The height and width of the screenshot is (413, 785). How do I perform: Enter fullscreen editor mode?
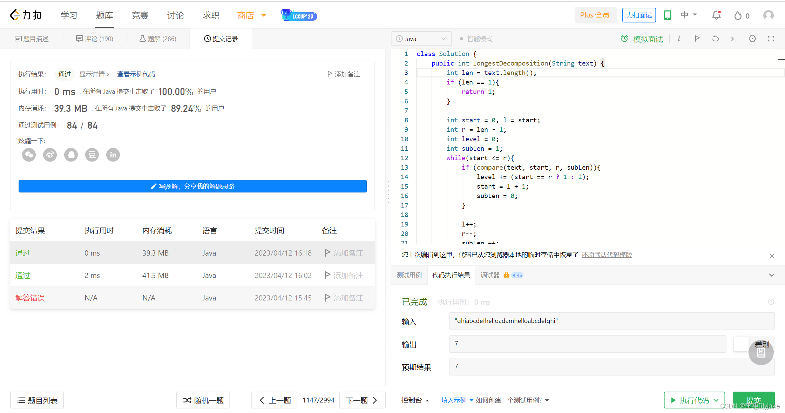771,39
